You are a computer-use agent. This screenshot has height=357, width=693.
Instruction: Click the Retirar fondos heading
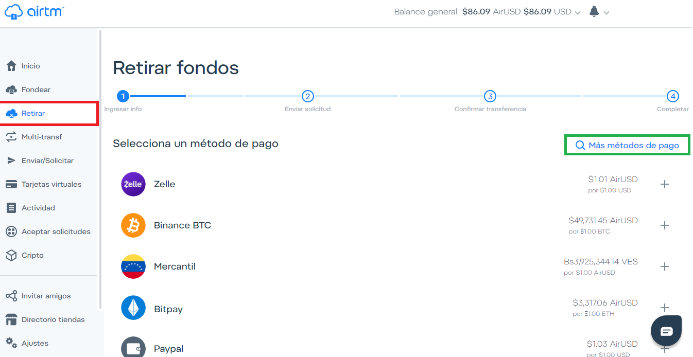point(176,68)
